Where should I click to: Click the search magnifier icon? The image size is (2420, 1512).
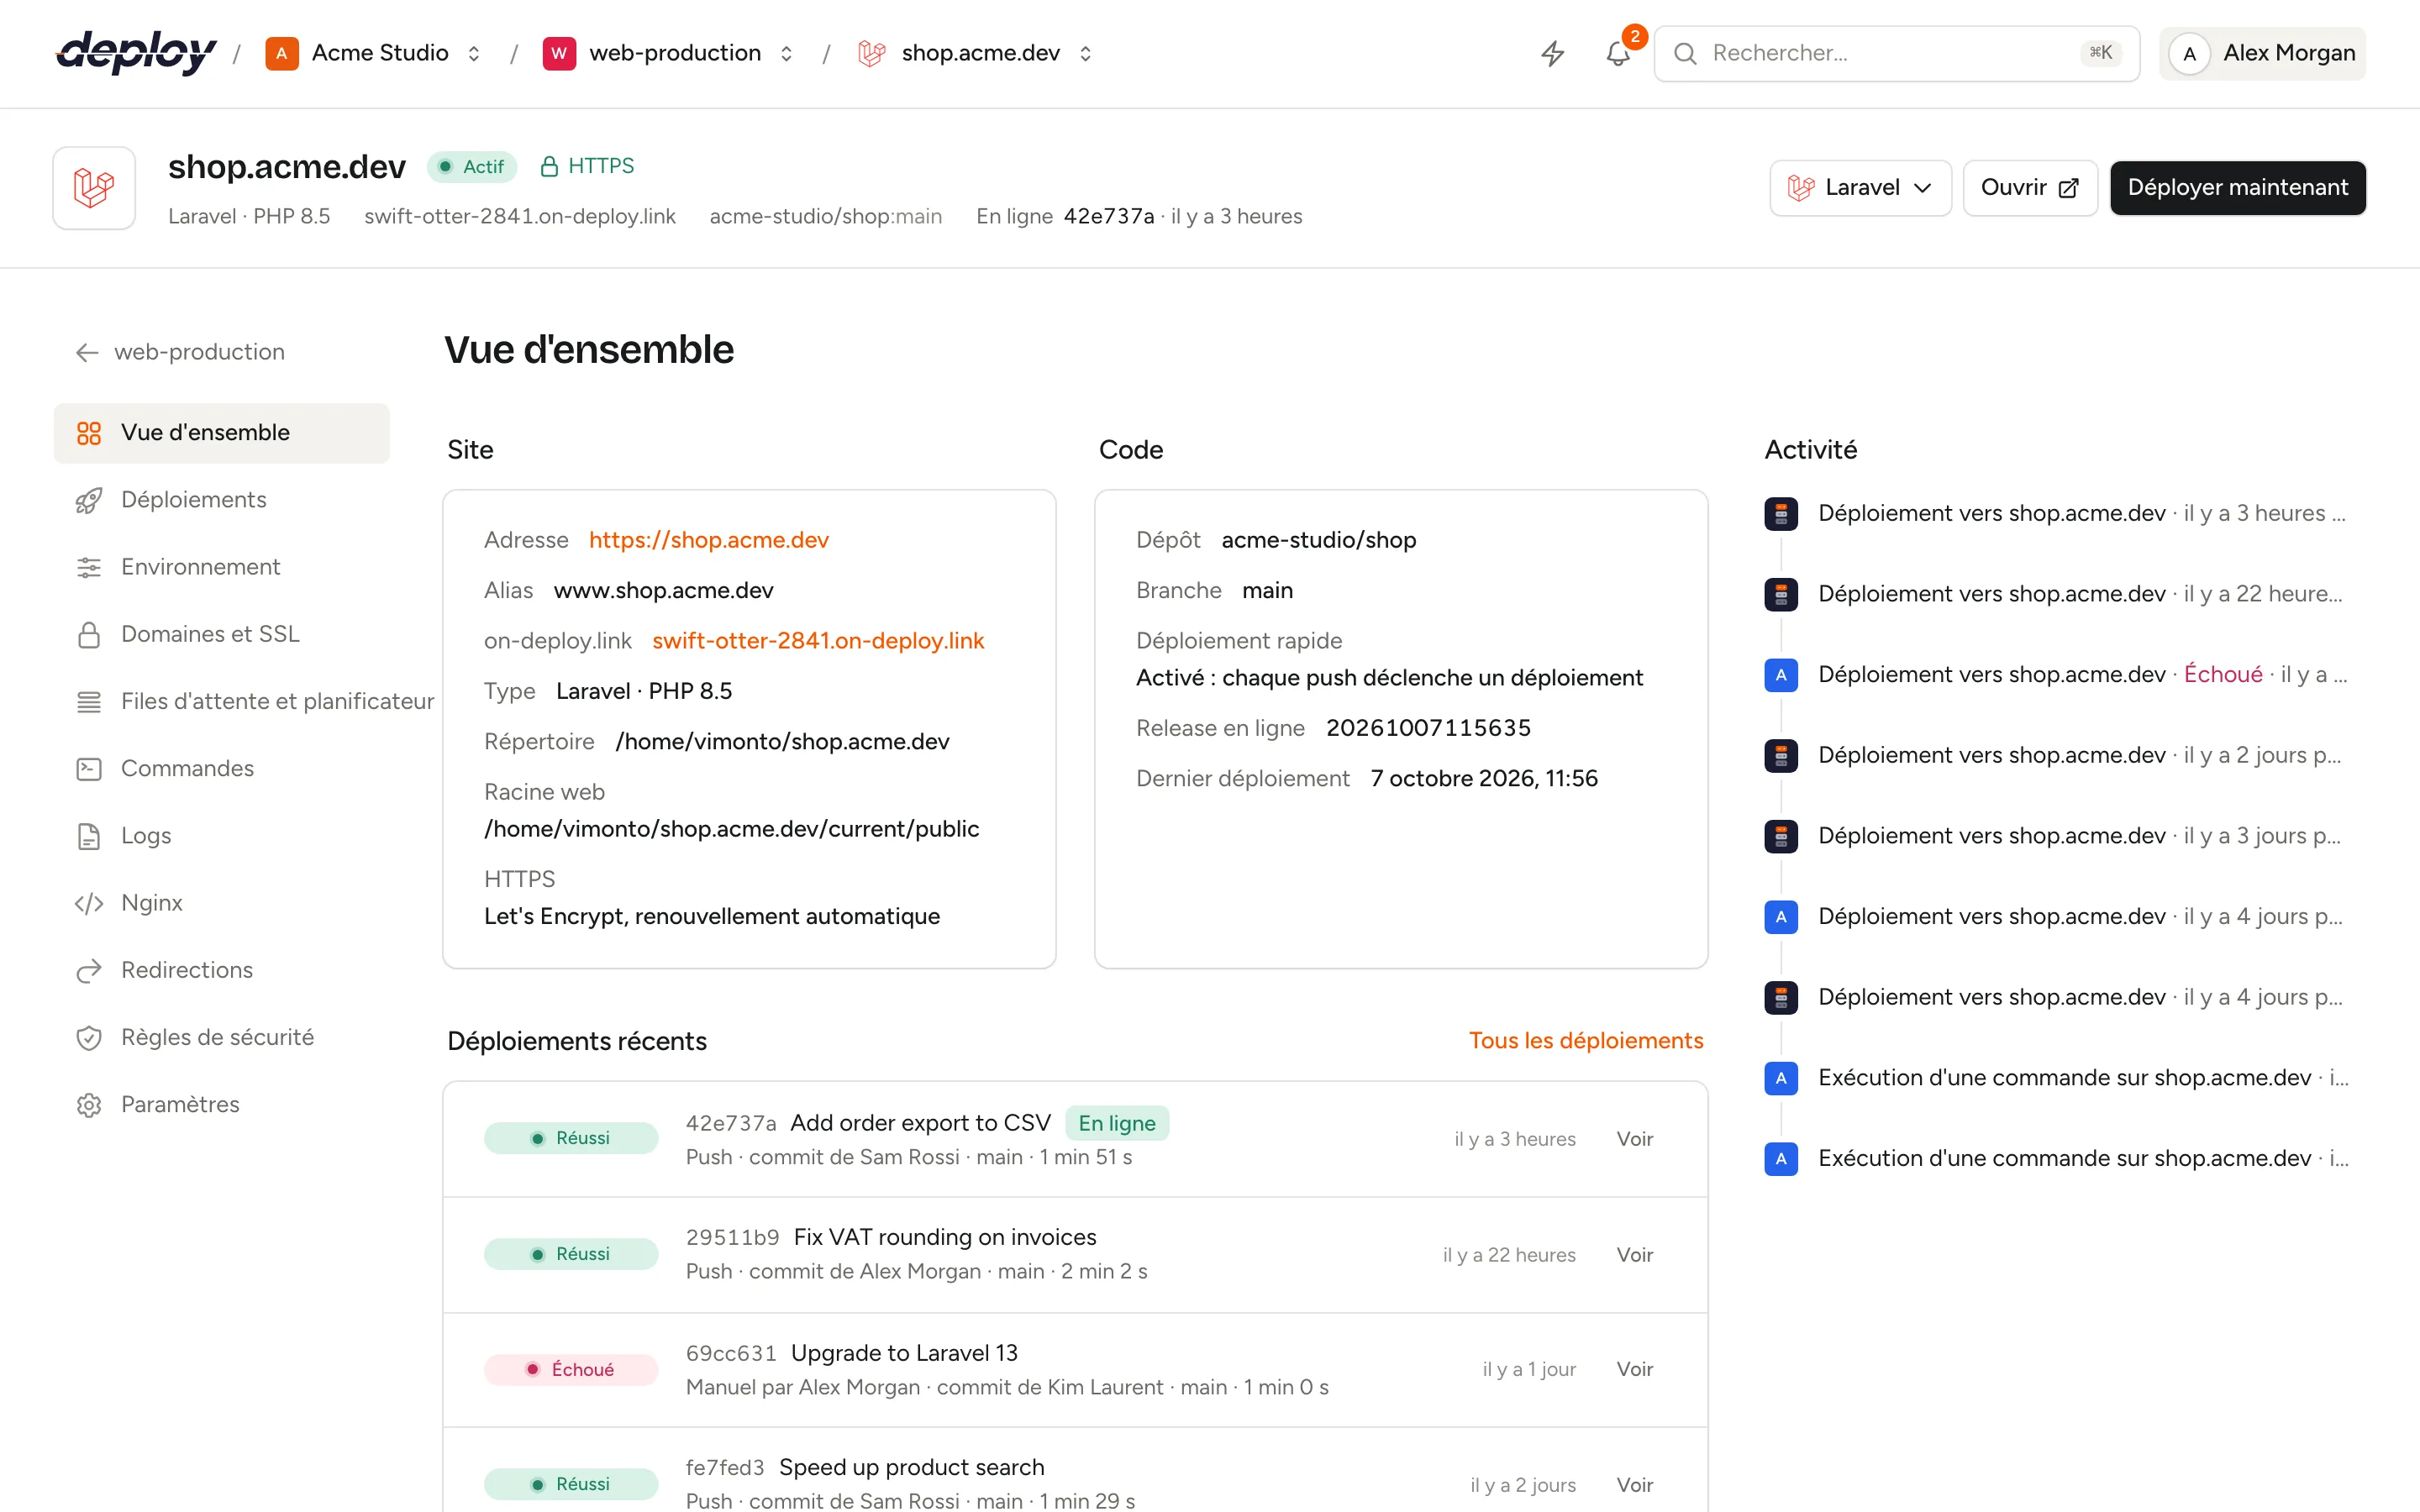click(x=1685, y=53)
